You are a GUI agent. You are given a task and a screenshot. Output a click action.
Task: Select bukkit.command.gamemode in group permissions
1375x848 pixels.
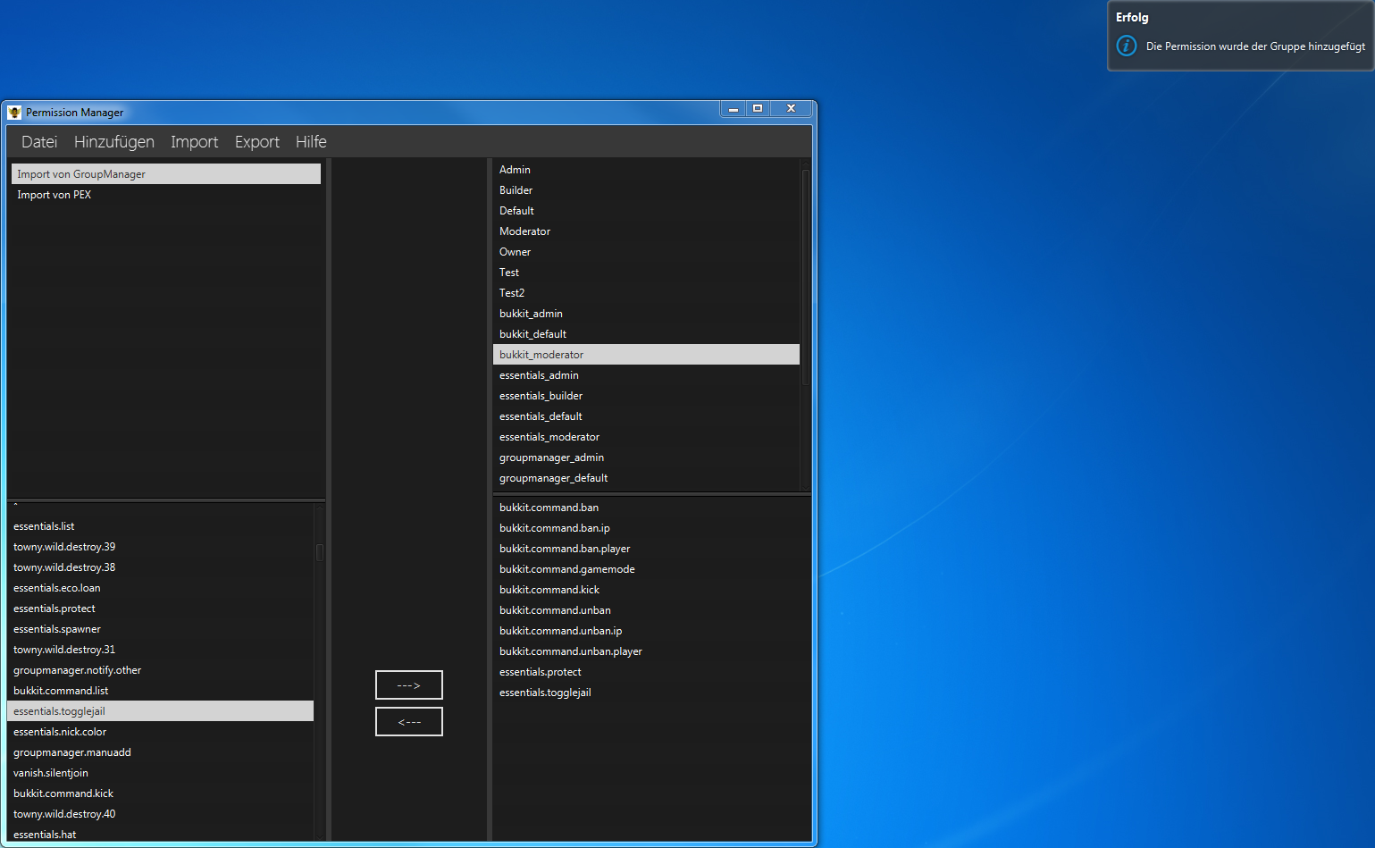click(x=651, y=569)
